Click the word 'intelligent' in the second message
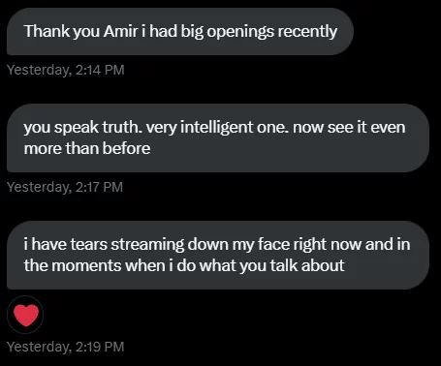The height and width of the screenshot is (366, 441). (216, 128)
